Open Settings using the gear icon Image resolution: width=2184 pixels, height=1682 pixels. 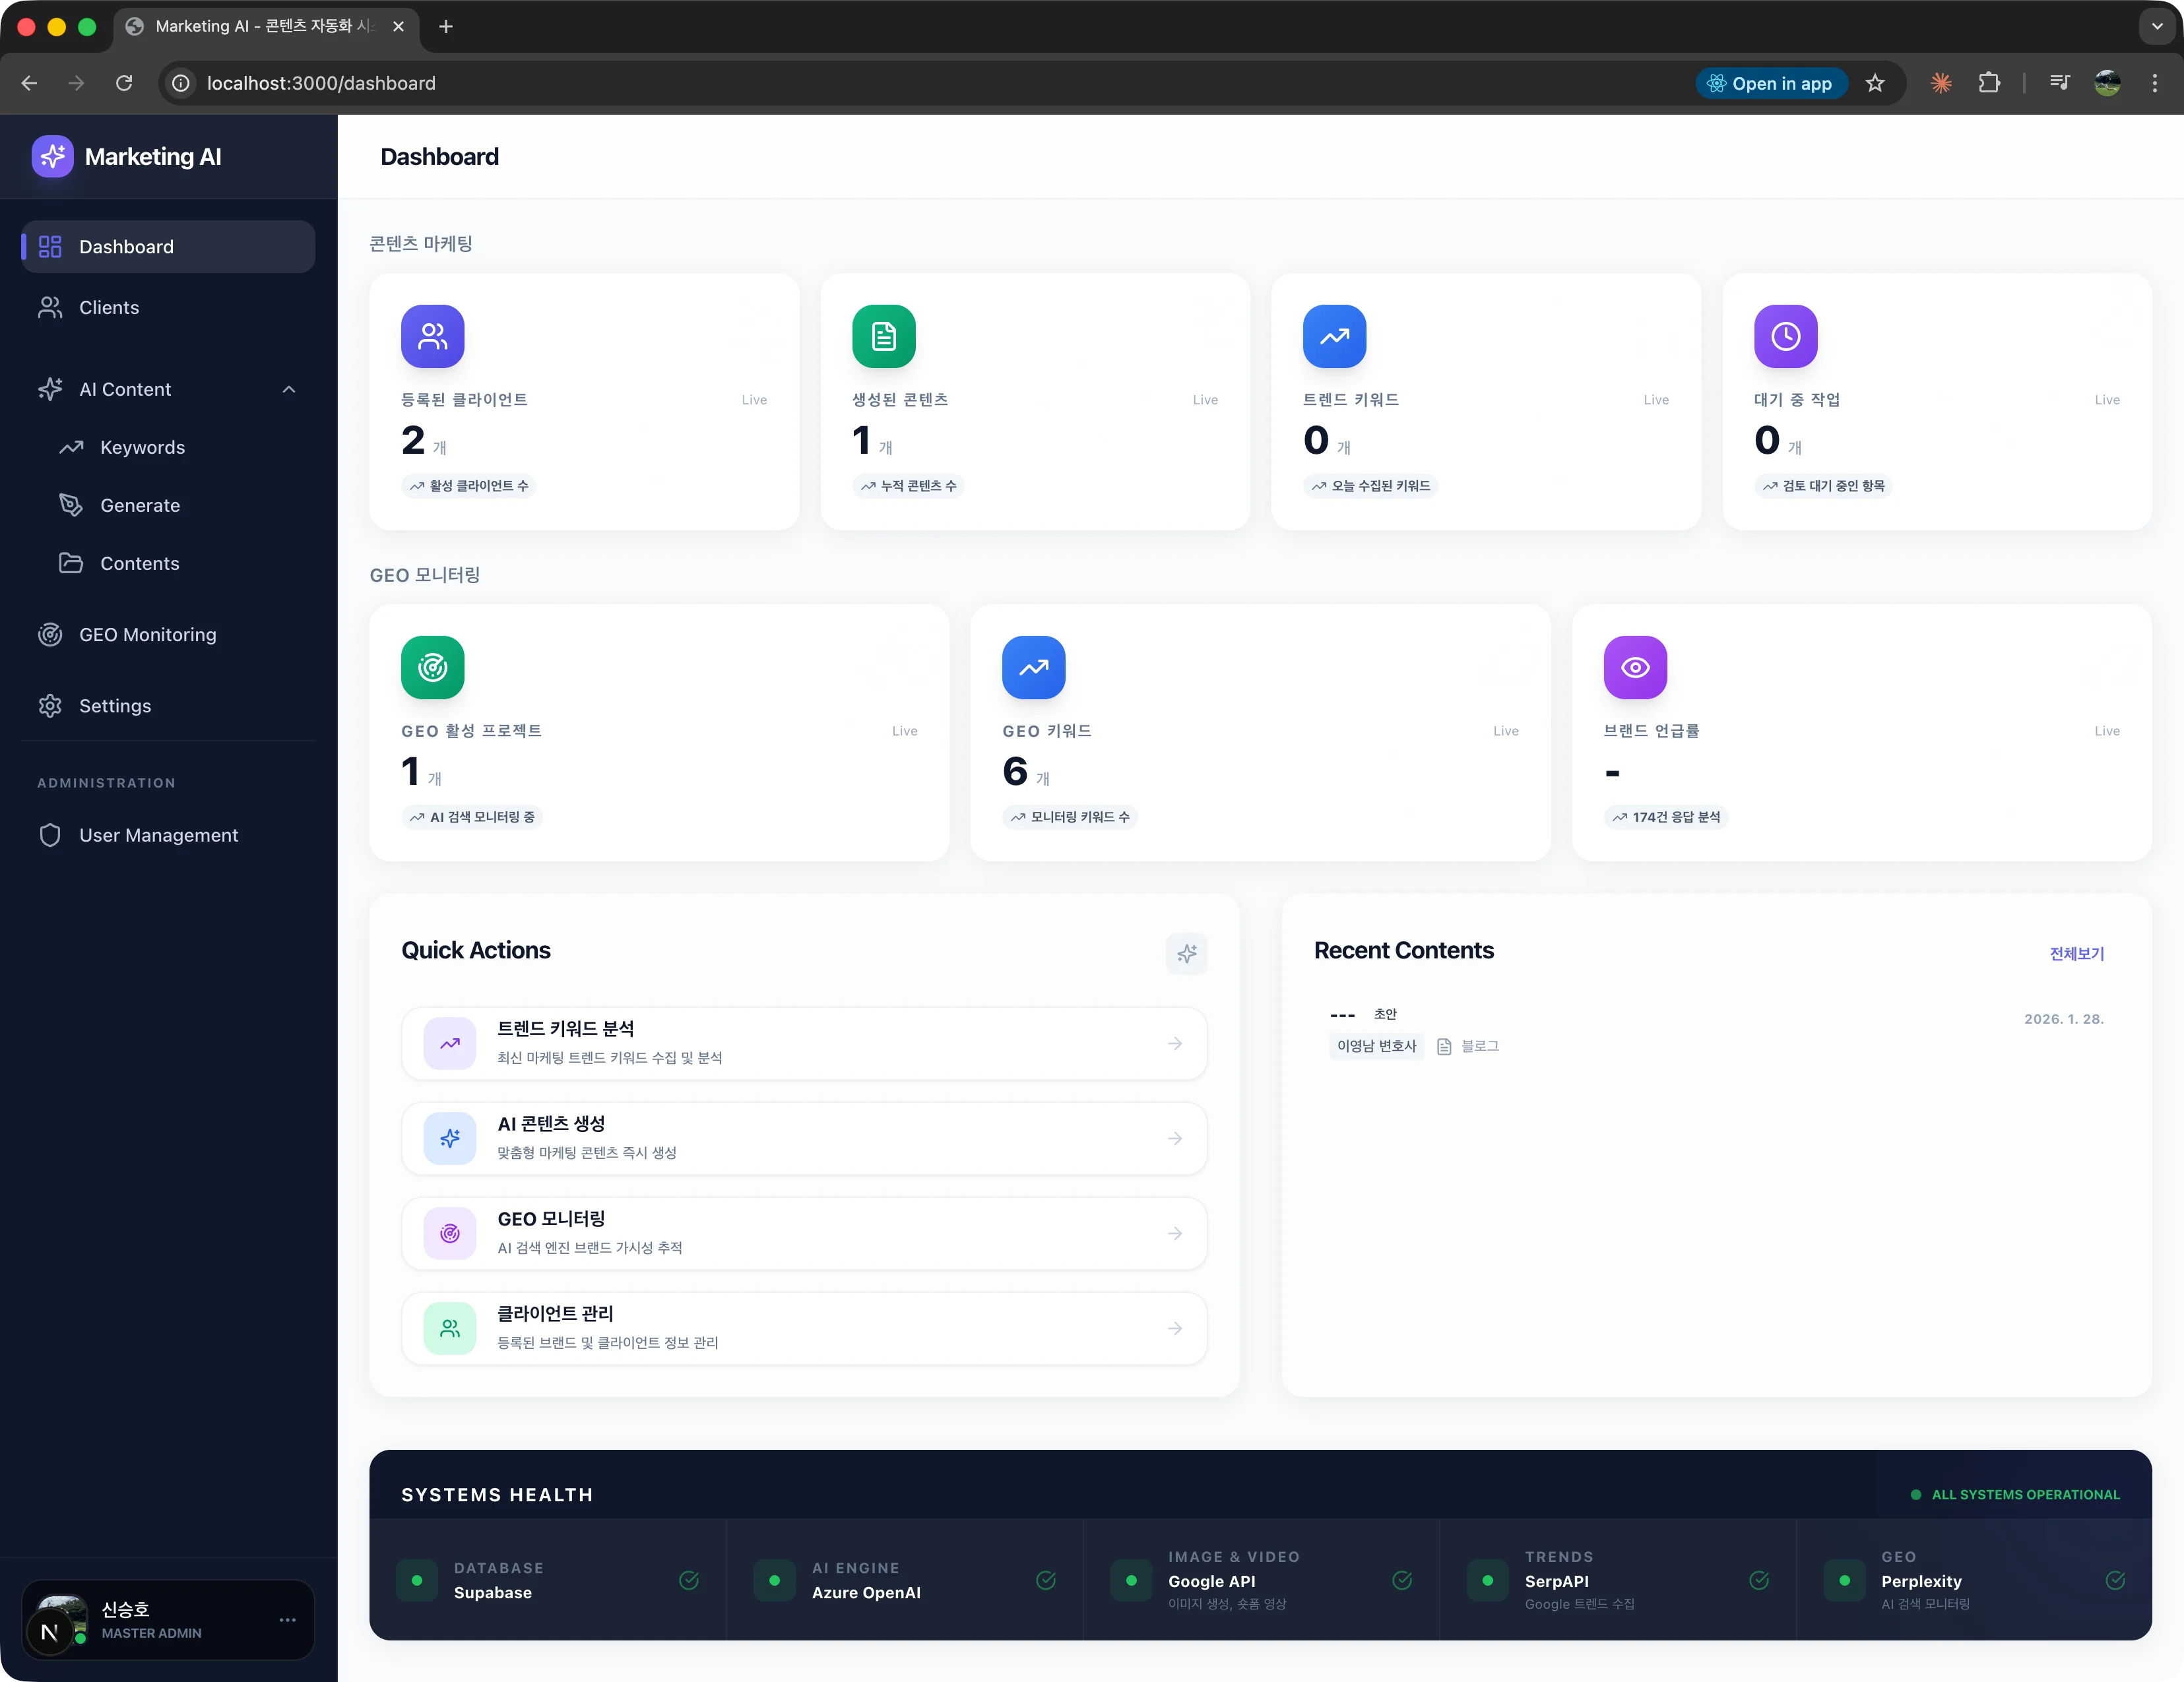tap(50, 706)
